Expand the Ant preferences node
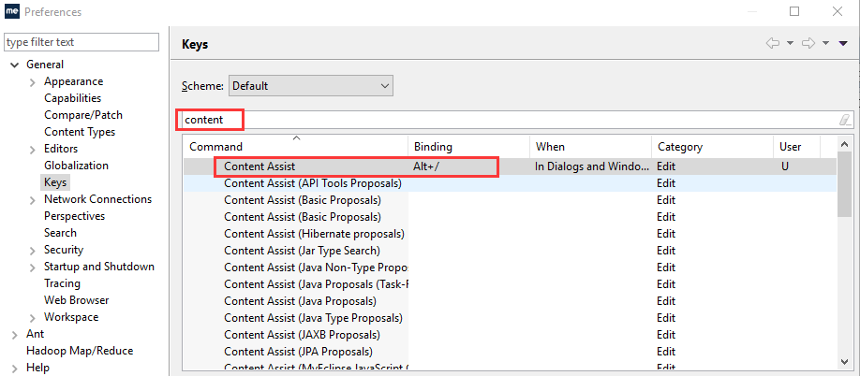The width and height of the screenshot is (860, 376). coord(14,334)
